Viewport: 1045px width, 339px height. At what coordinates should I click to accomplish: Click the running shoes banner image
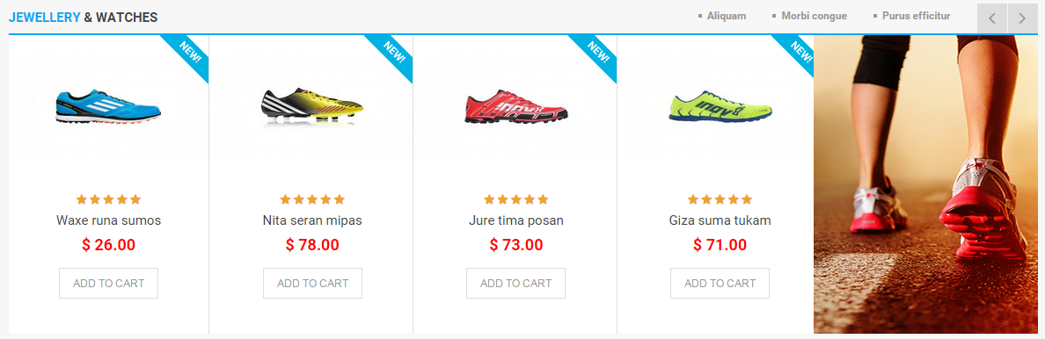click(925, 184)
